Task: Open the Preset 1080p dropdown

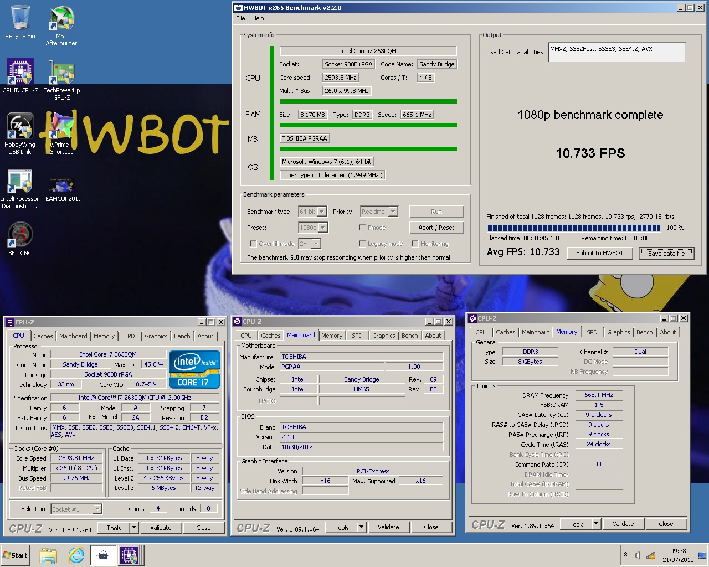Action: point(322,228)
